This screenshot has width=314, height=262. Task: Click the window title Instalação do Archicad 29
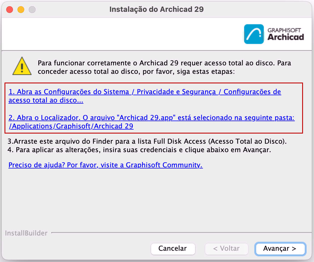(x=156, y=9)
